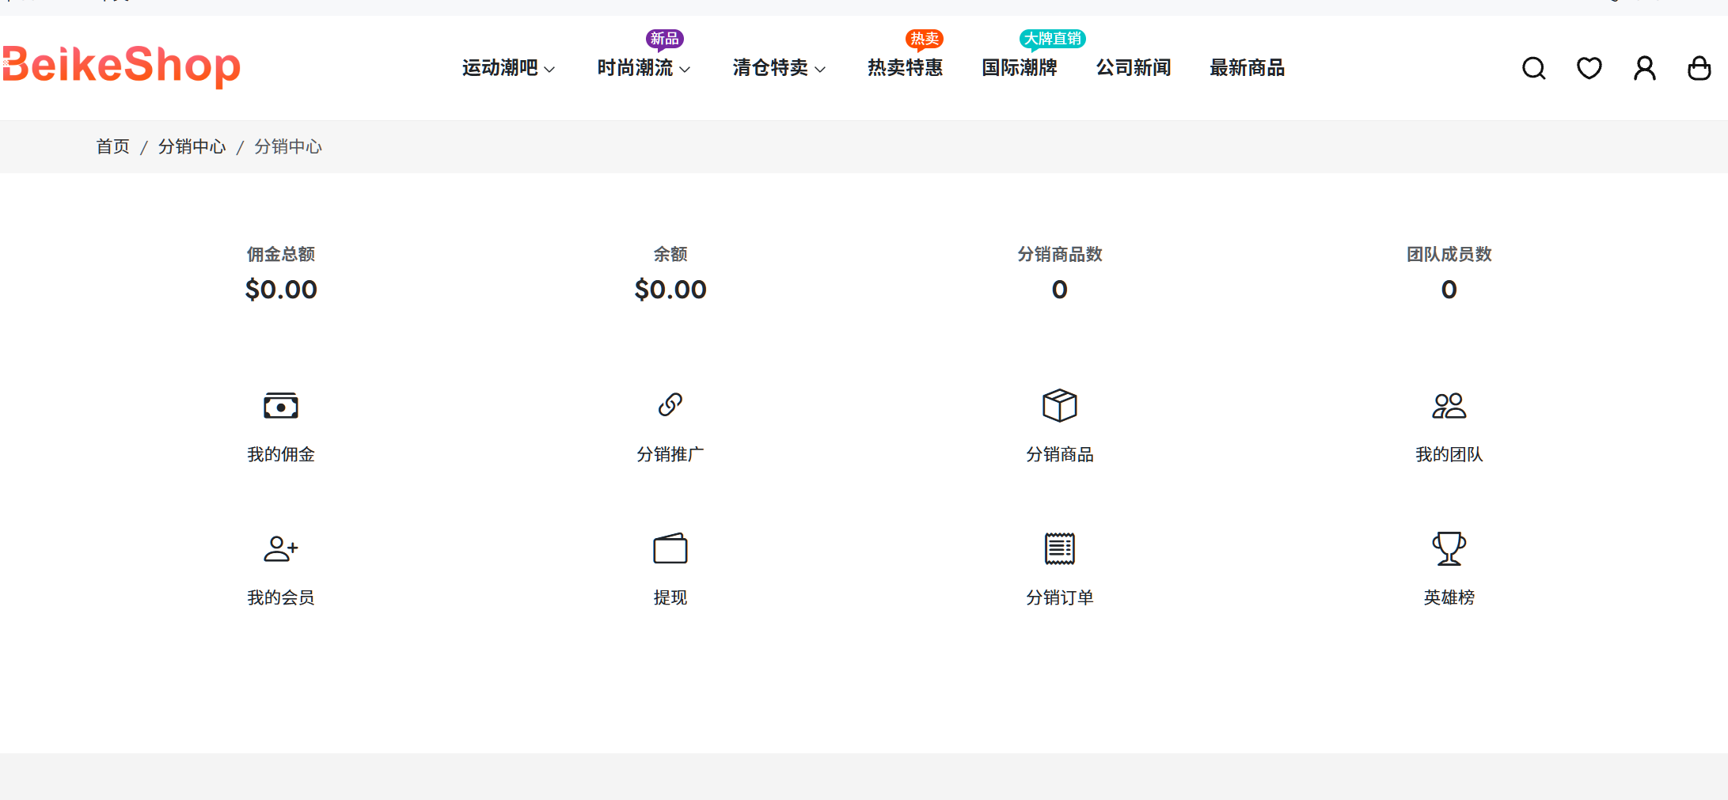Expand the 清仓特卖 menu chevron

820,70
